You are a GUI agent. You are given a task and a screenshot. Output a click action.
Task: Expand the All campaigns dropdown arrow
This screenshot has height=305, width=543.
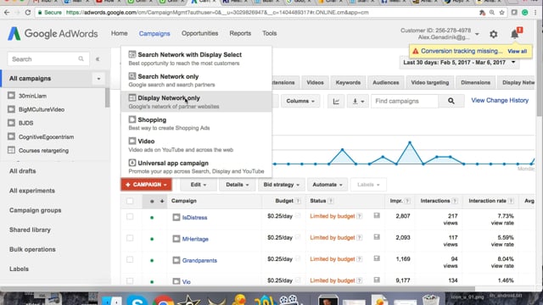98,79
